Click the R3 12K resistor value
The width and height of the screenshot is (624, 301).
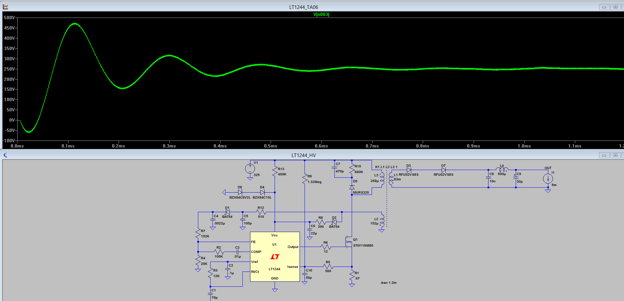(216, 276)
